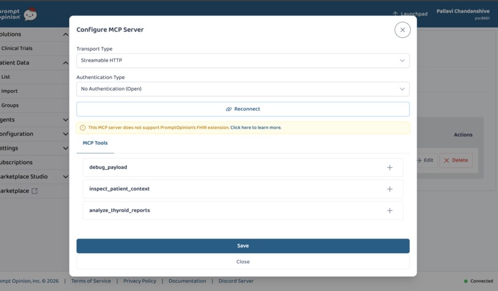The width and height of the screenshot is (498, 291).
Task: Close the Configure MCP Server dialog with X
Action: (x=402, y=30)
